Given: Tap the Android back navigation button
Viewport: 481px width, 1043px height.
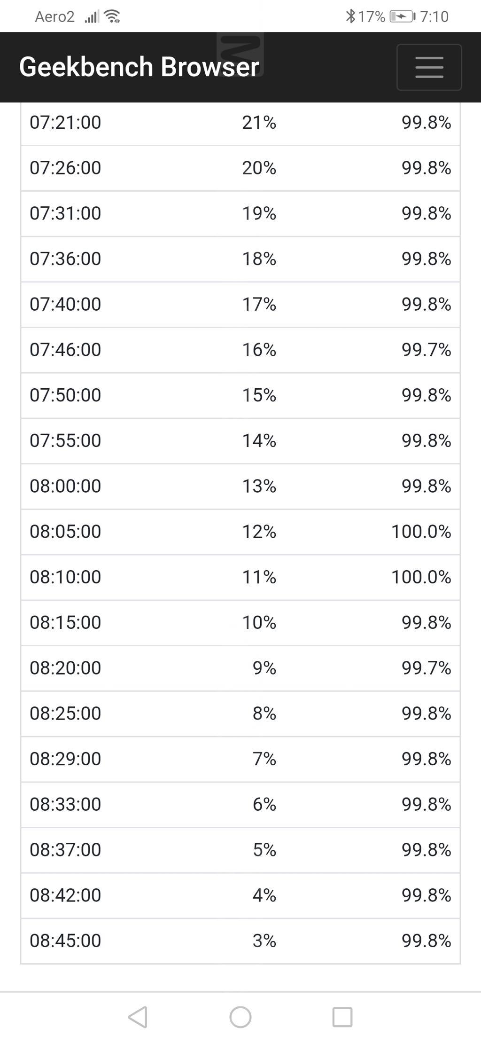Looking at the screenshot, I should click(138, 1017).
